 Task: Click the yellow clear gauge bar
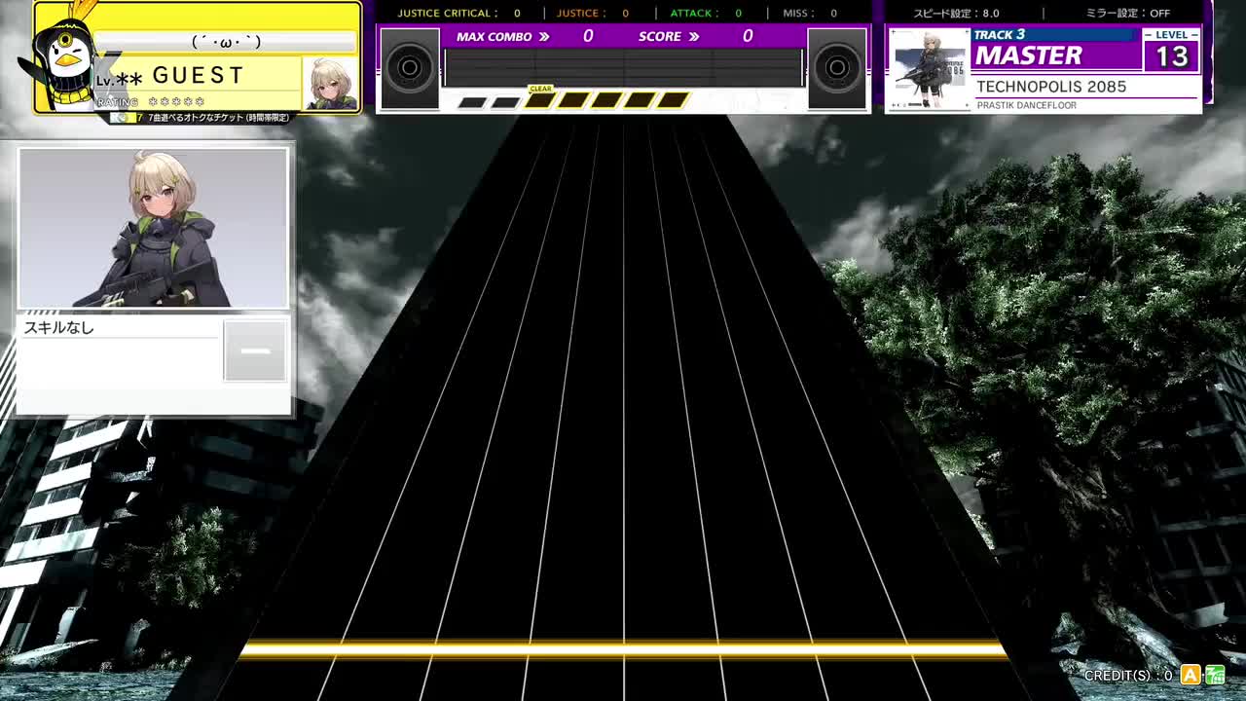tap(606, 100)
